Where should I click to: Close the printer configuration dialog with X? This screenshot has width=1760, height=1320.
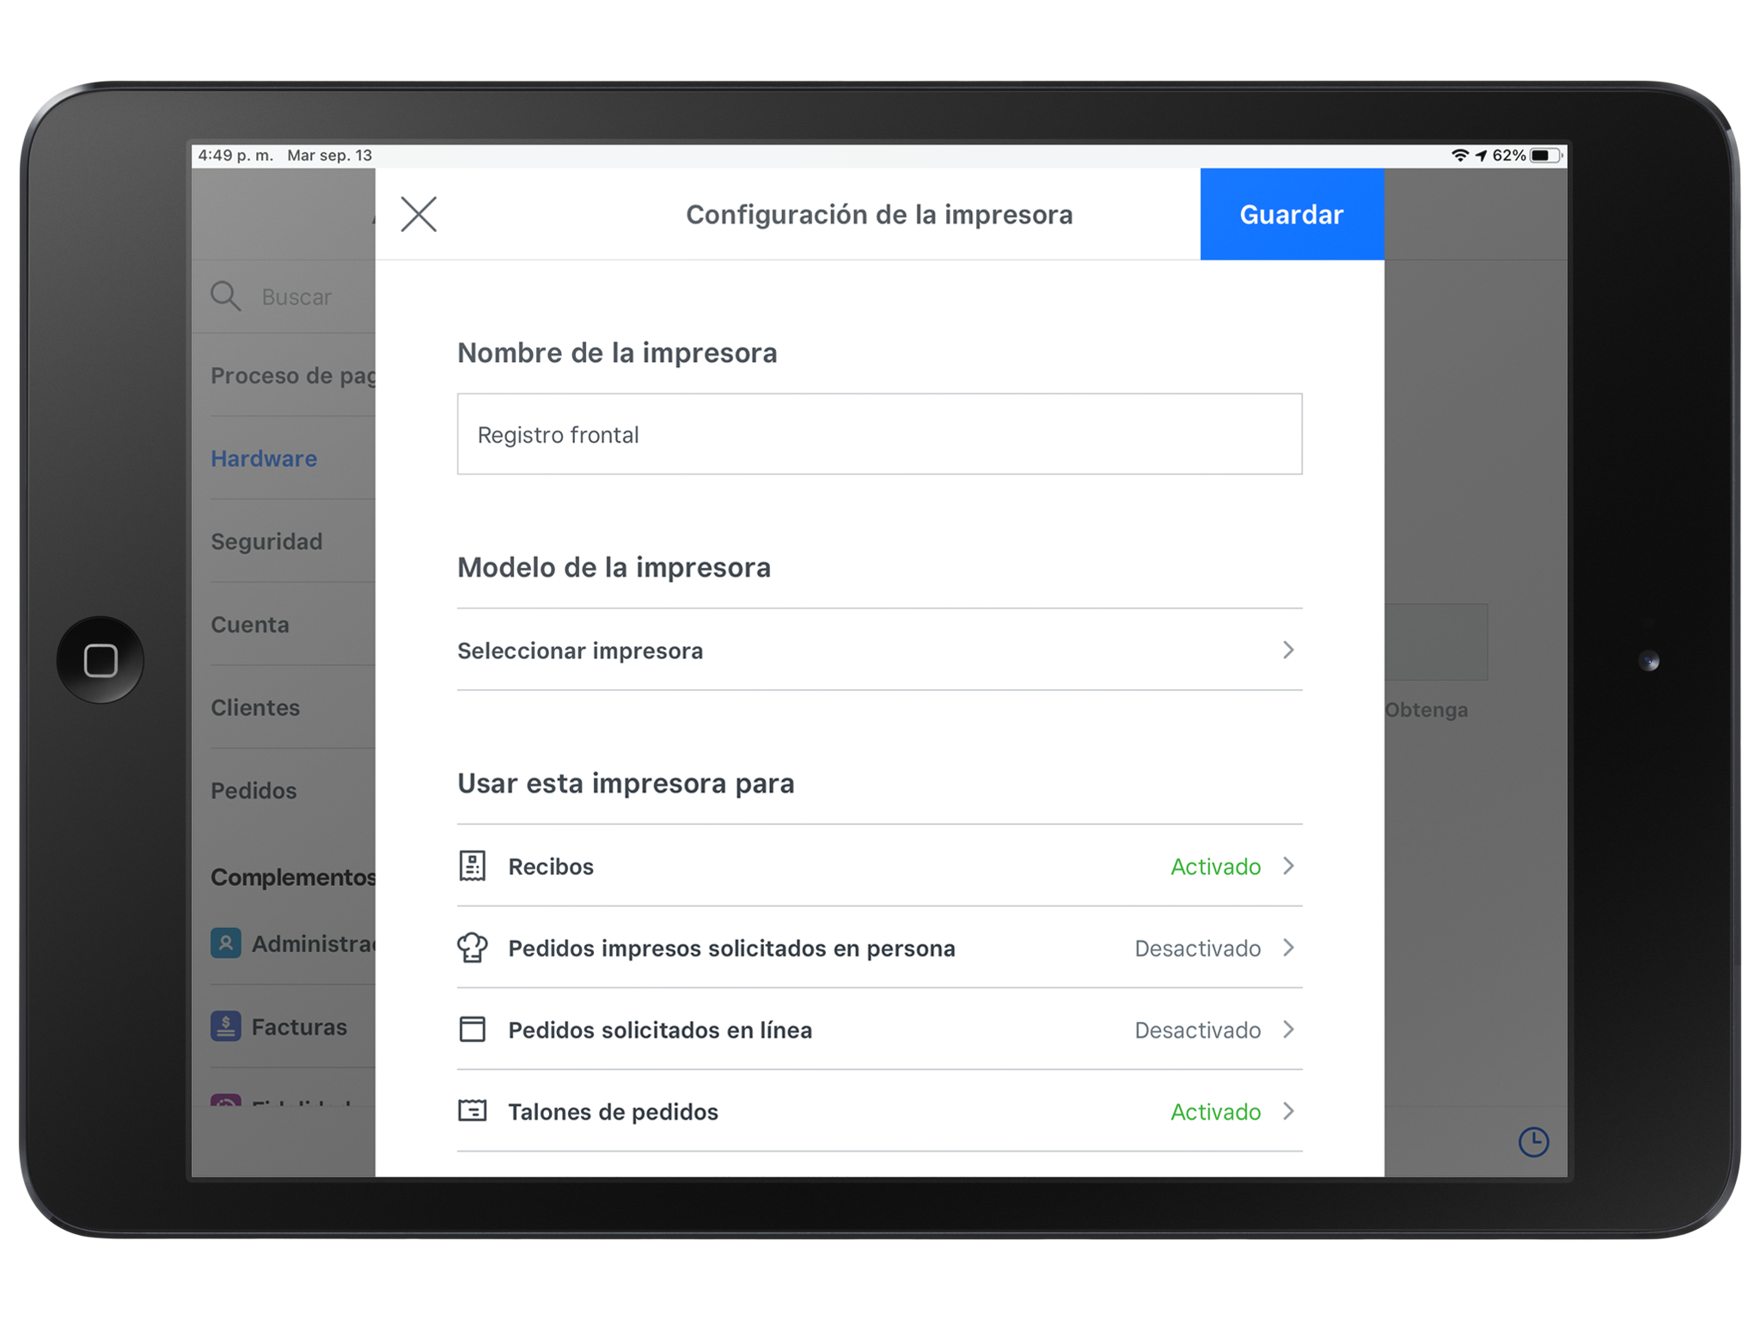click(419, 214)
